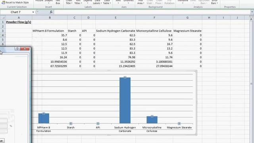Click the cell with value 11.3926292
Image resolution: width=254 pixels, height=143 pixels.
(x=115, y=62)
